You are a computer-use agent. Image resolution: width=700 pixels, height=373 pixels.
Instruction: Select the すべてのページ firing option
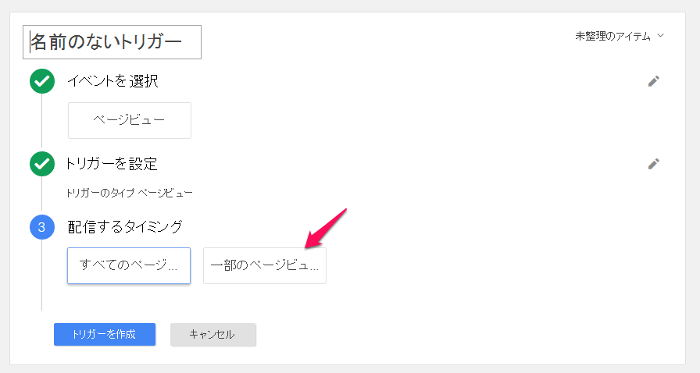129,265
